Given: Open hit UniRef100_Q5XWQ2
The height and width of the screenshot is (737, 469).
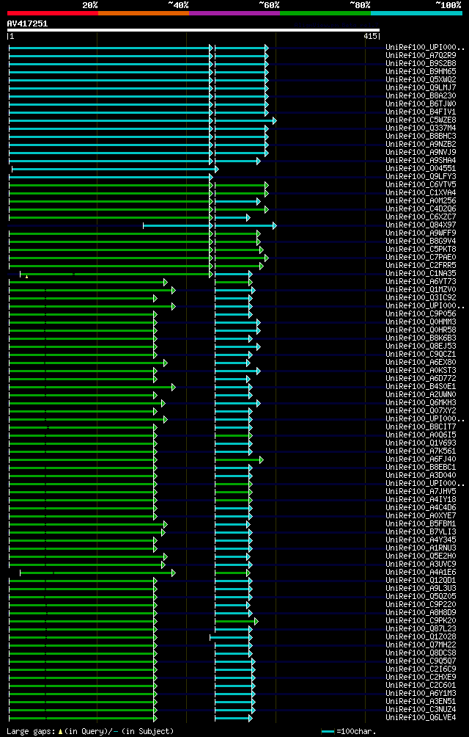Looking at the screenshot, I should (x=421, y=79).
